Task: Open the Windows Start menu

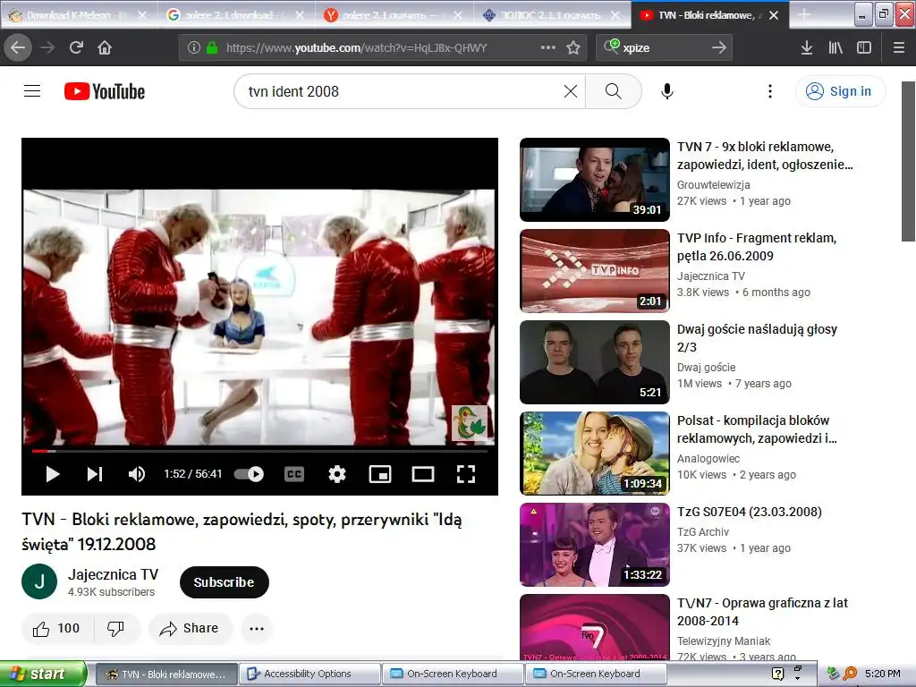Action: pyautogui.click(x=43, y=674)
